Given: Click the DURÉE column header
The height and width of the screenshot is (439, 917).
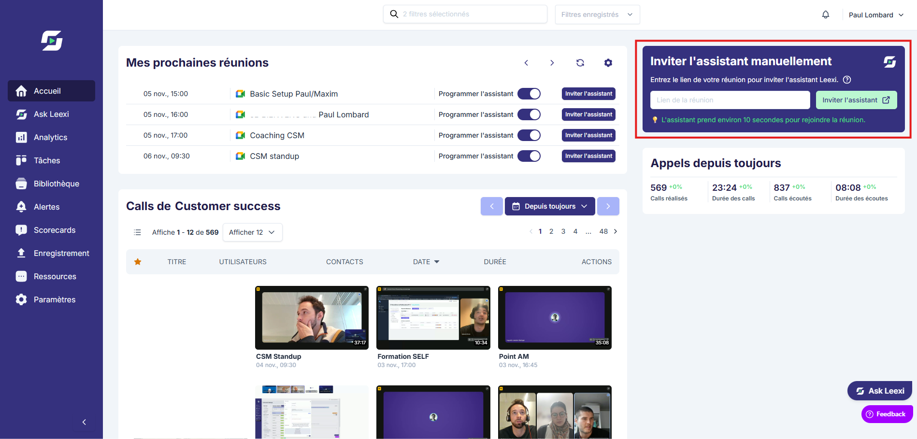Looking at the screenshot, I should 495,262.
